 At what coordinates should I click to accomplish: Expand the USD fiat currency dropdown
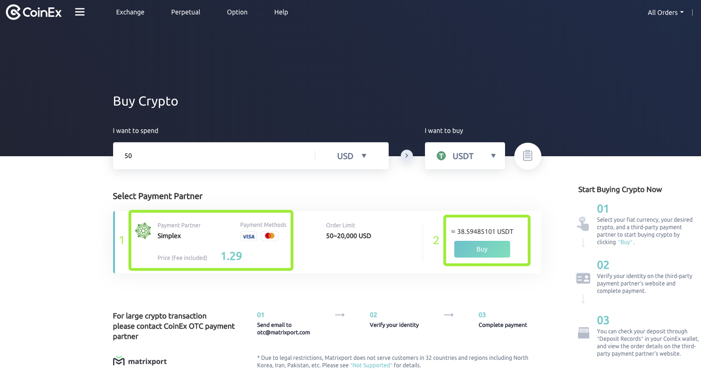[x=352, y=156]
